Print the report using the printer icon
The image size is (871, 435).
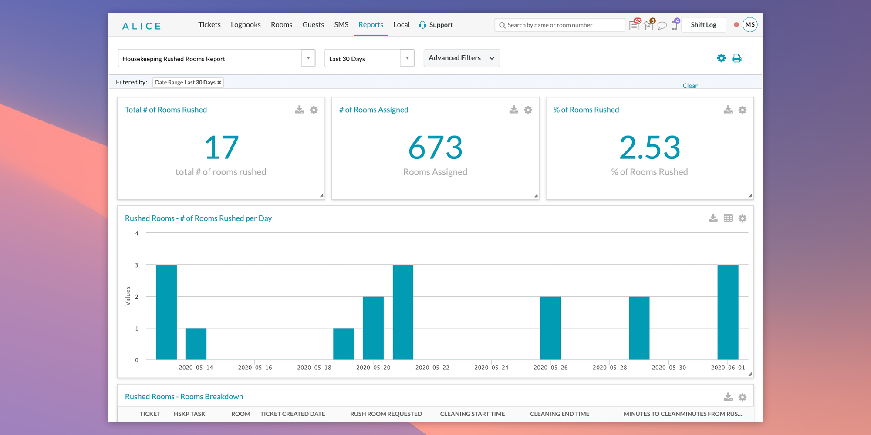(x=737, y=57)
